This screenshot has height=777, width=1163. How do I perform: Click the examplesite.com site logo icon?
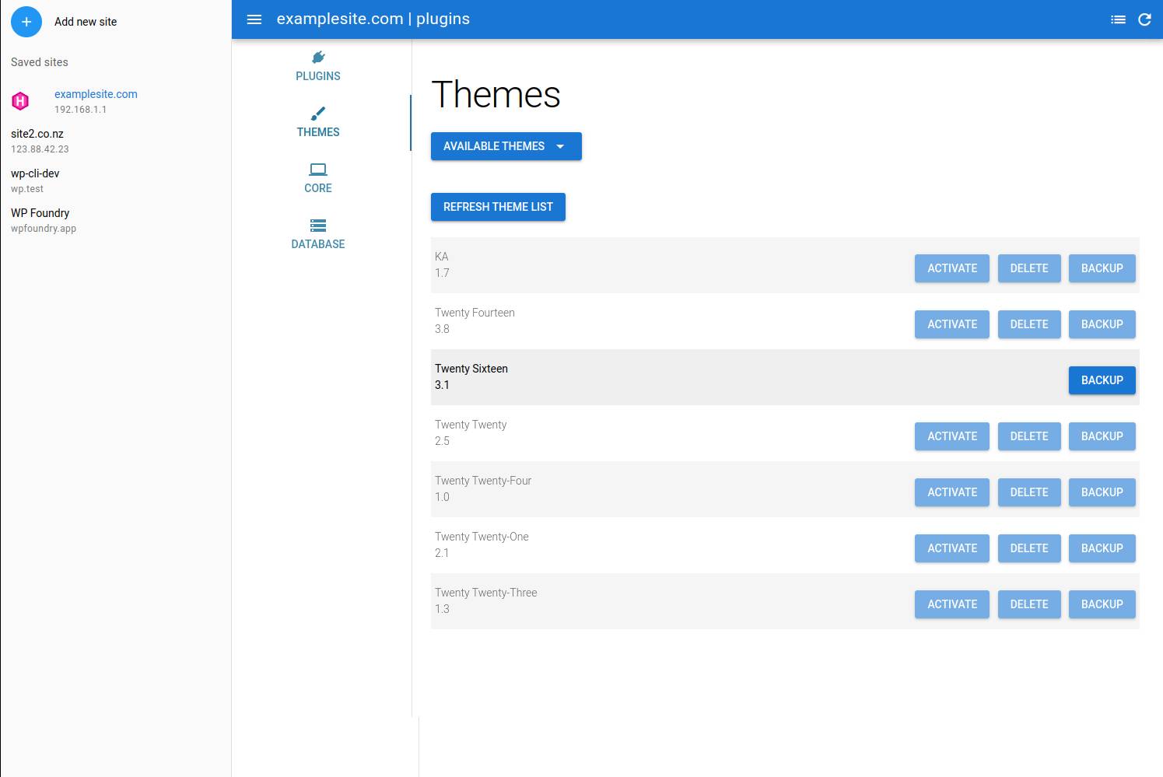click(x=20, y=100)
